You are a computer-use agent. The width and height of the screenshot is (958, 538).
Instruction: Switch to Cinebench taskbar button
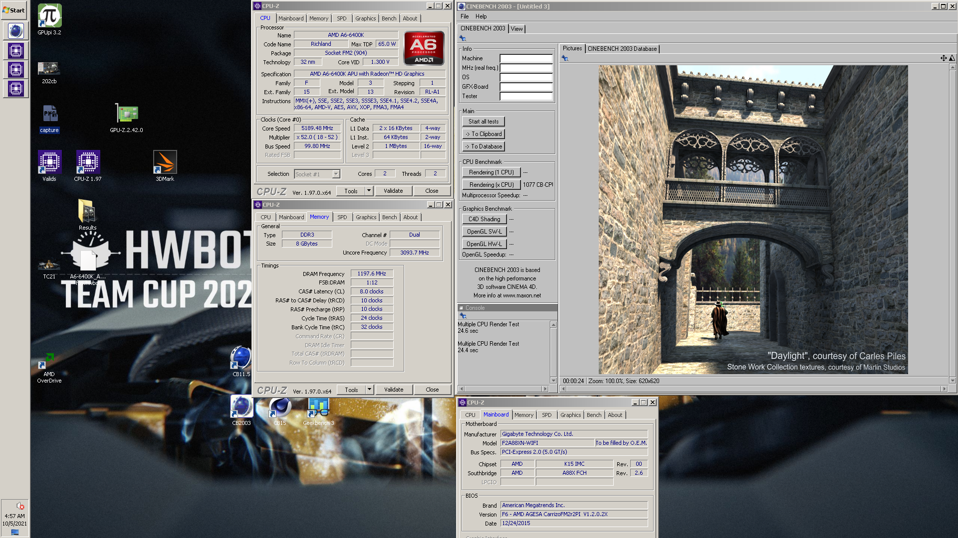(15, 31)
